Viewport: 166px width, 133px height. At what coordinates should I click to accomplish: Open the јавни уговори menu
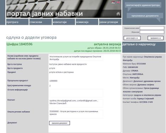(x=110, y=22)
